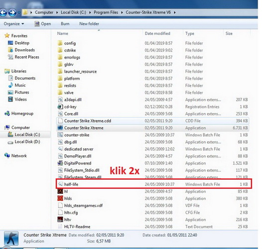Select the reslists folder icon
Viewport: 262px width, 249px height.
(60, 85)
